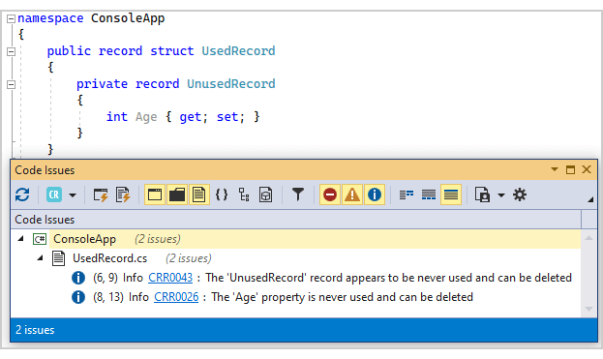Toggle the curly braces namespace grouping
The height and width of the screenshot is (359, 603).
coord(222,194)
